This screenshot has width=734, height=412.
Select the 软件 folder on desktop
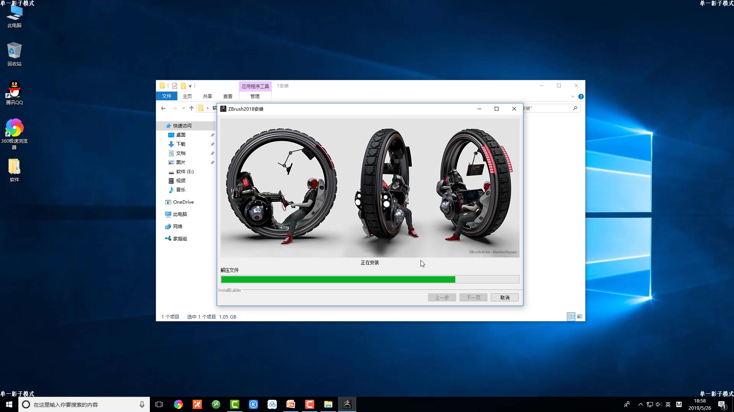(x=15, y=170)
